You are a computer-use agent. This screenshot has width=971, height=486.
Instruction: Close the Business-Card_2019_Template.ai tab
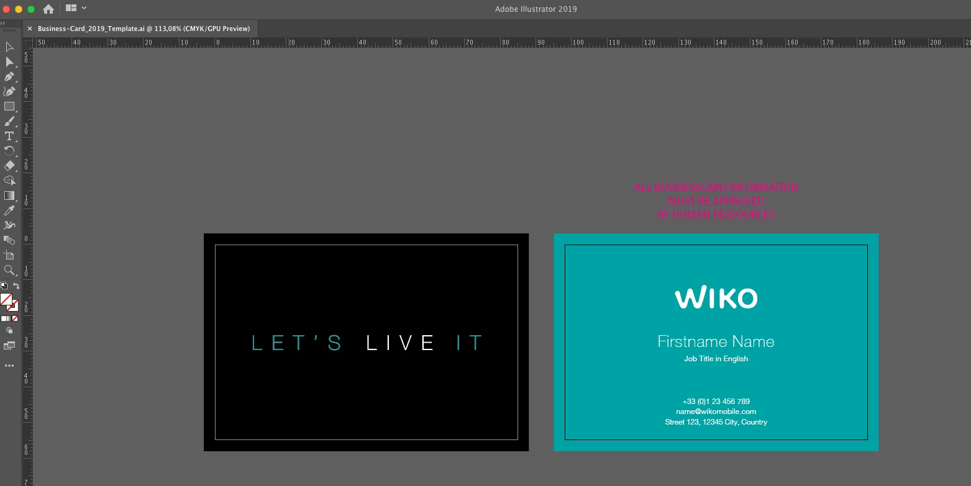click(30, 29)
